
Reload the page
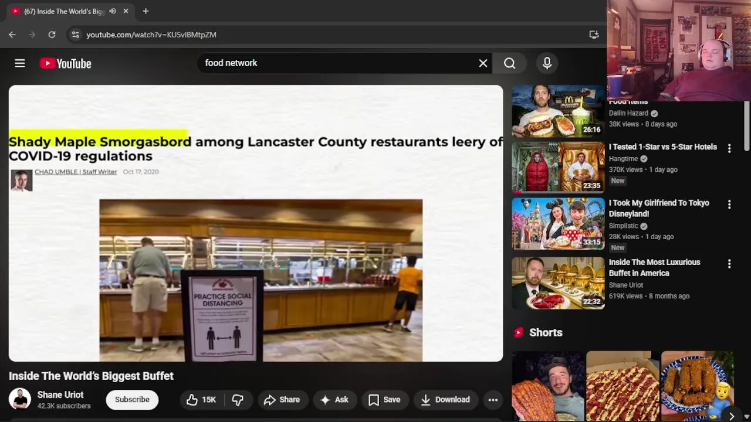click(x=52, y=35)
